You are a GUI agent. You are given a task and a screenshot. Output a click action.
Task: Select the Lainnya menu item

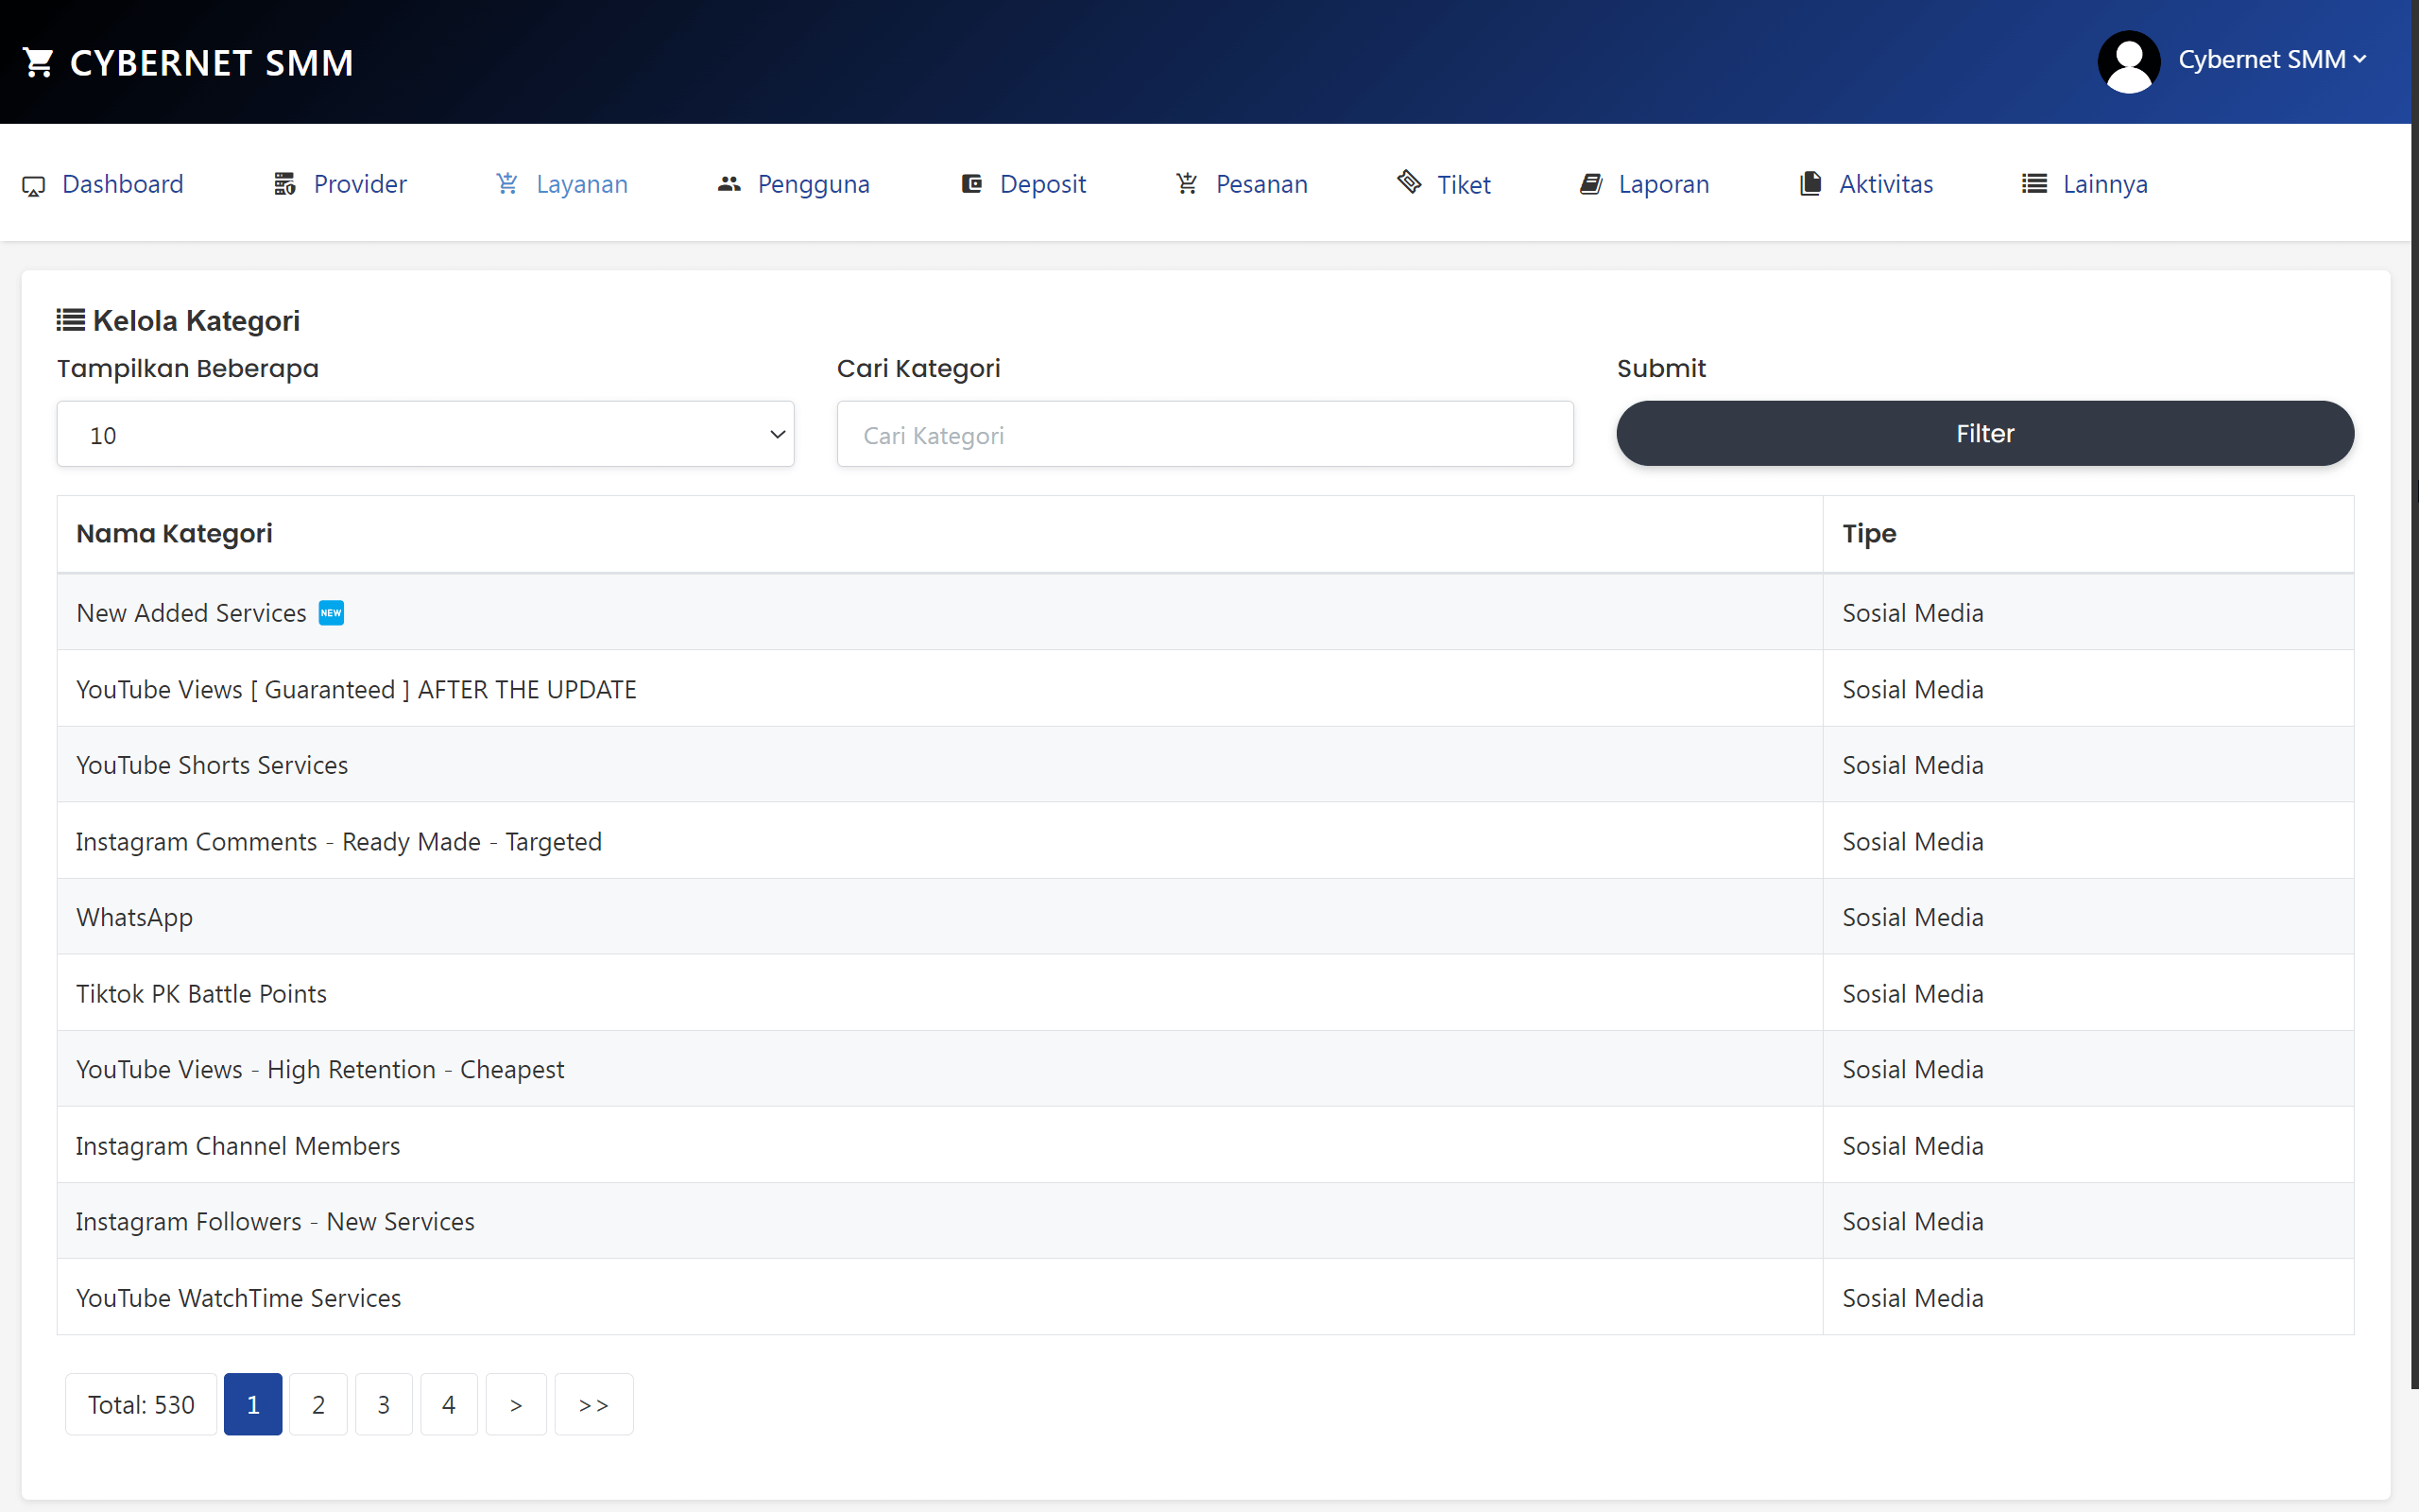(2105, 184)
